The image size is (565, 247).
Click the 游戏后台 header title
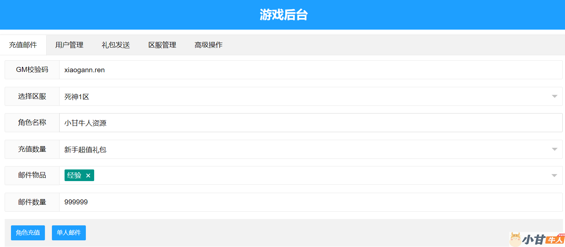(x=283, y=15)
